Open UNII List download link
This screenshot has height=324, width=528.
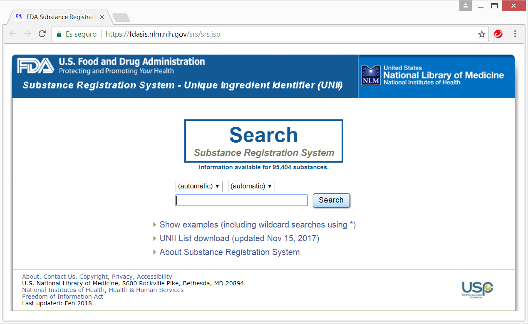click(x=239, y=238)
